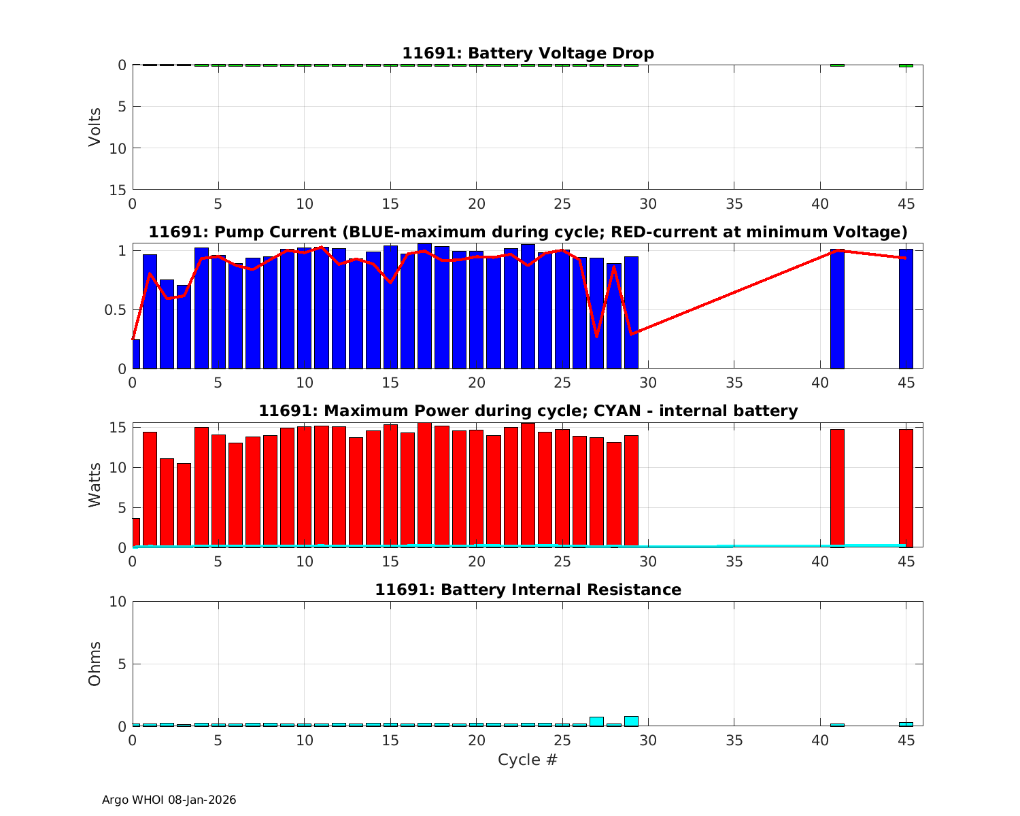The width and height of the screenshot is (1020, 816).
Task: Select the Volts y-axis label
Action: (x=95, y=127)
